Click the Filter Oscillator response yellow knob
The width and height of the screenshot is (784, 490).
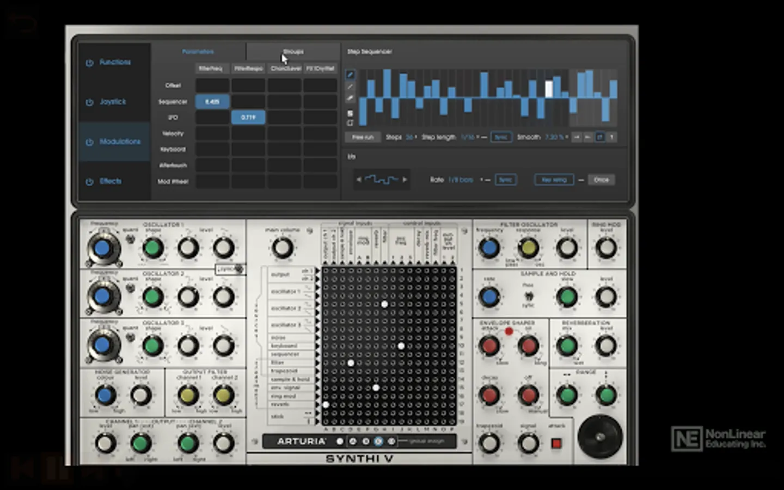528,248
